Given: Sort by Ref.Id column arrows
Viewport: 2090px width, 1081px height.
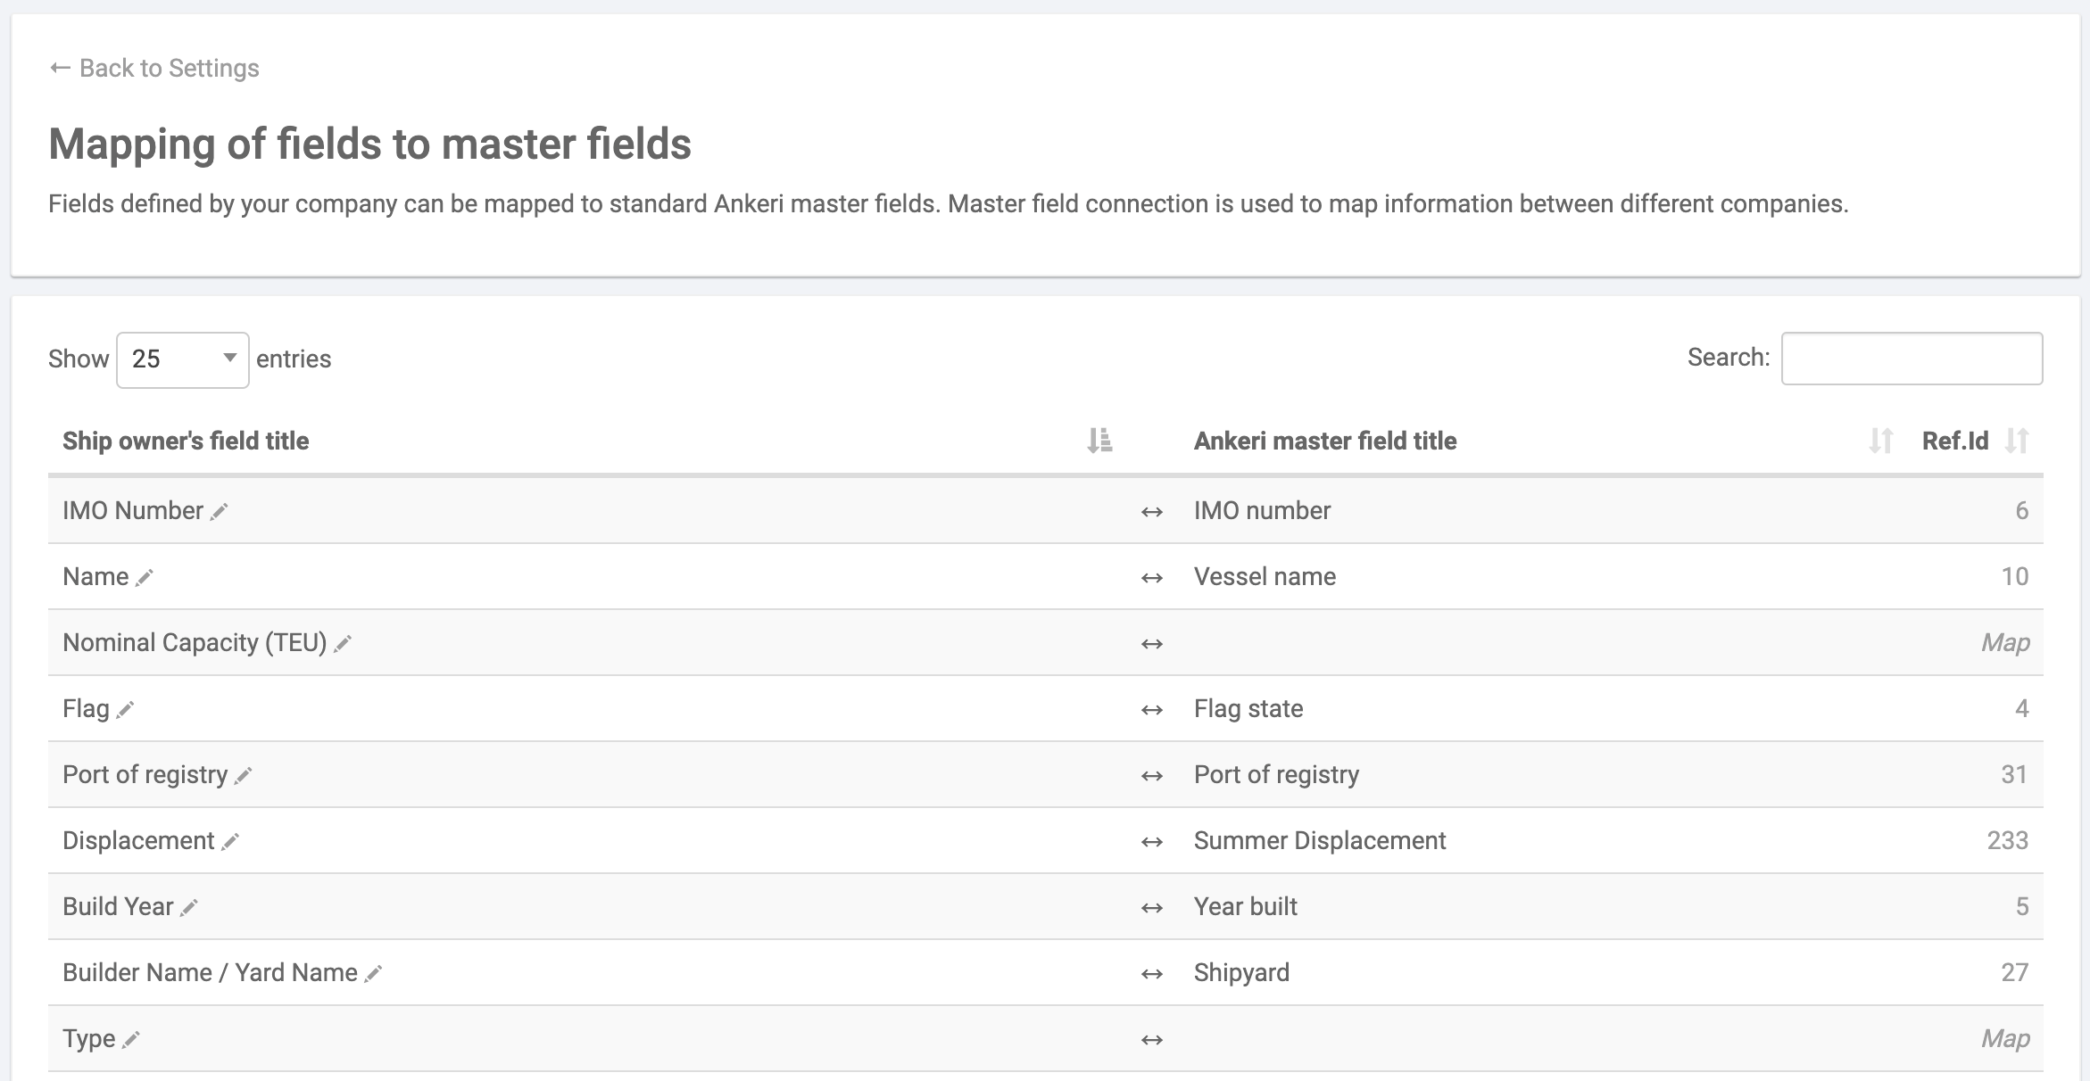Looking at the screenshot, I should pyautogui.click(x=2017, y=441).
